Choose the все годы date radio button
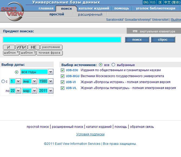The height and width of the screenshot is (157, 181). click(17, 72)
